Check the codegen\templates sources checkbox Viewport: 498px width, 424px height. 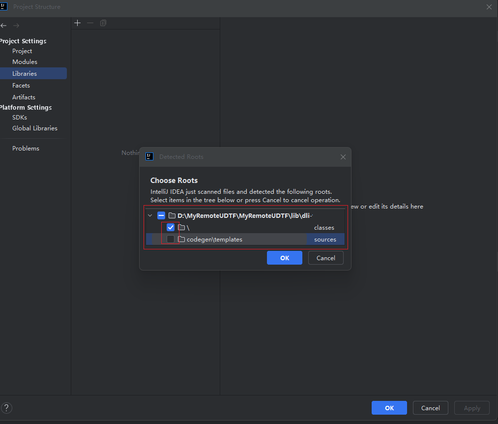coord(171,240)
